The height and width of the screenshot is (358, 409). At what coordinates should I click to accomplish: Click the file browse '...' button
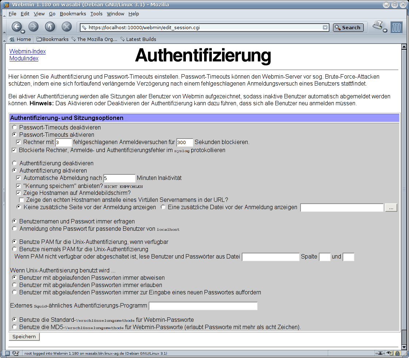391,208
